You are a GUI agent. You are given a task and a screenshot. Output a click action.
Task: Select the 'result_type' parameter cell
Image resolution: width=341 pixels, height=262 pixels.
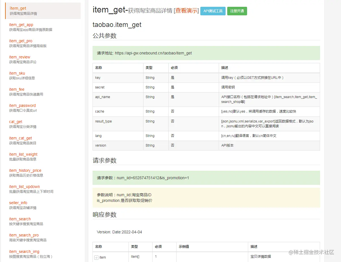tap(118, 124)
